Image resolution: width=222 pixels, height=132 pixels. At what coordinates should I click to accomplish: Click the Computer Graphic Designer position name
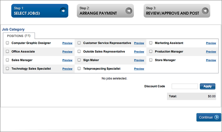coord(31,43)
